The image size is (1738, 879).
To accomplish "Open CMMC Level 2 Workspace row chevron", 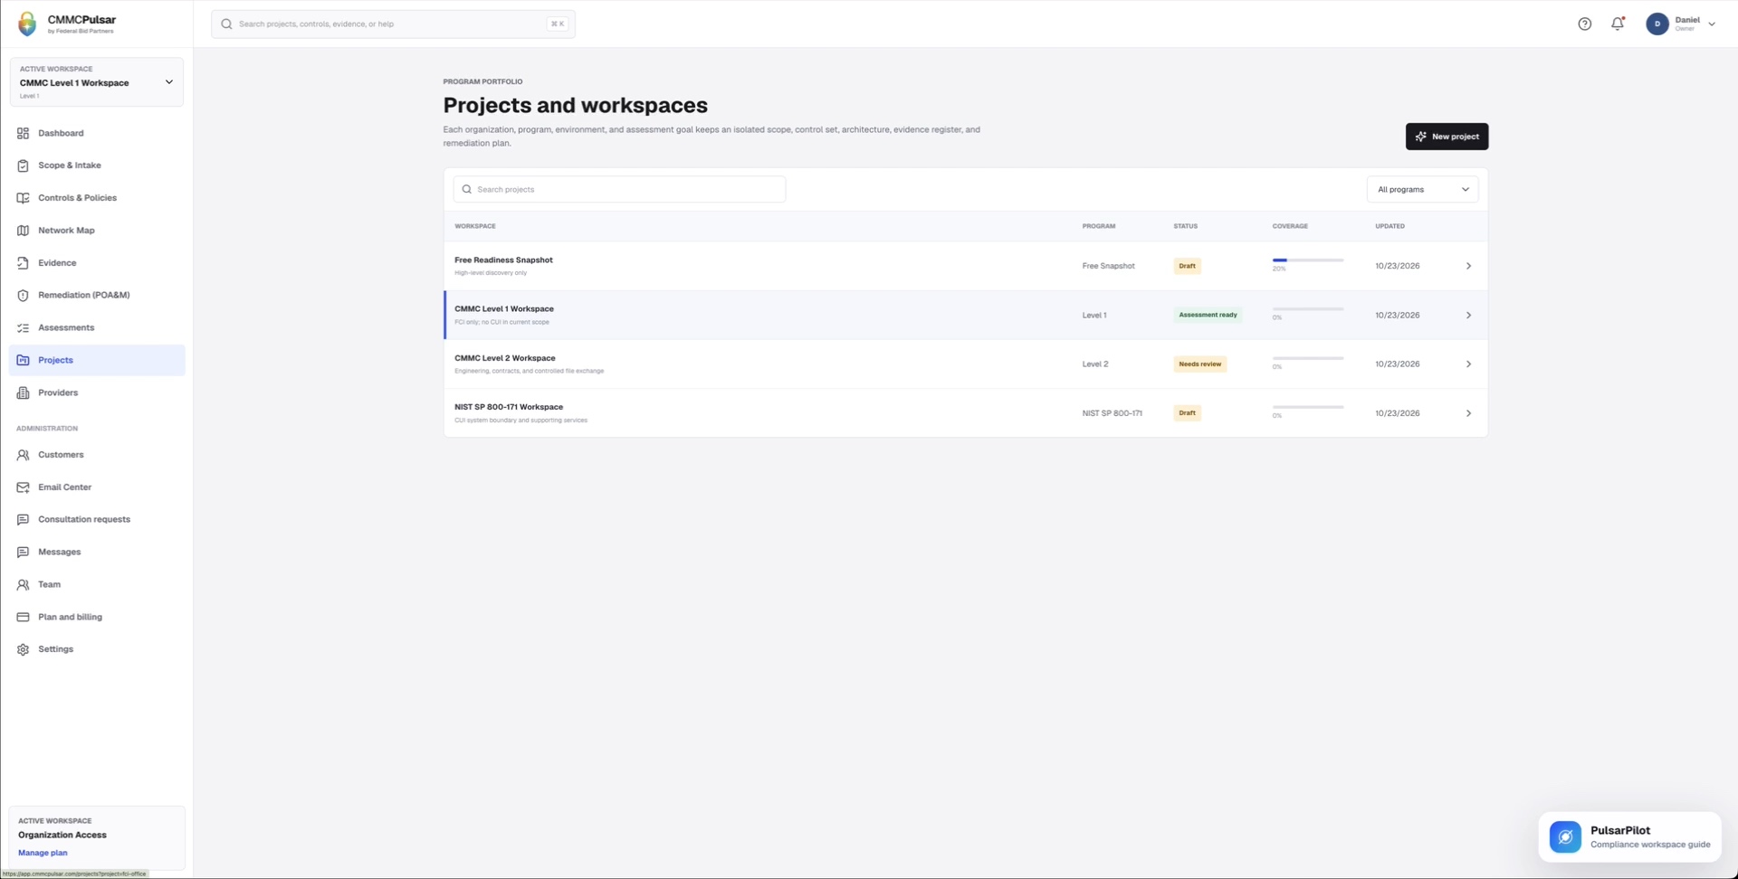I will (x=1468, y=364).
